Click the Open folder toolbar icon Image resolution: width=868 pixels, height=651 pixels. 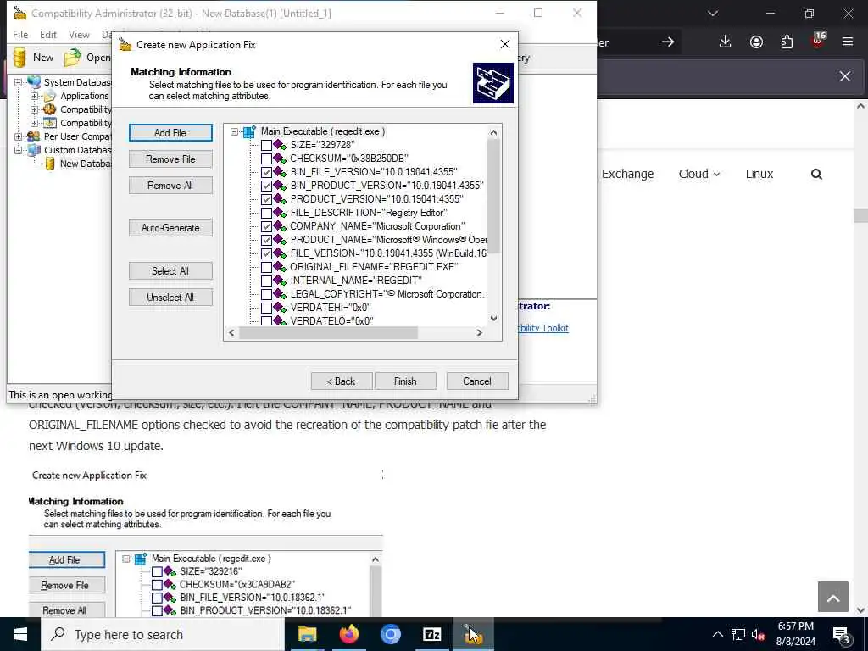coord(72,58)
